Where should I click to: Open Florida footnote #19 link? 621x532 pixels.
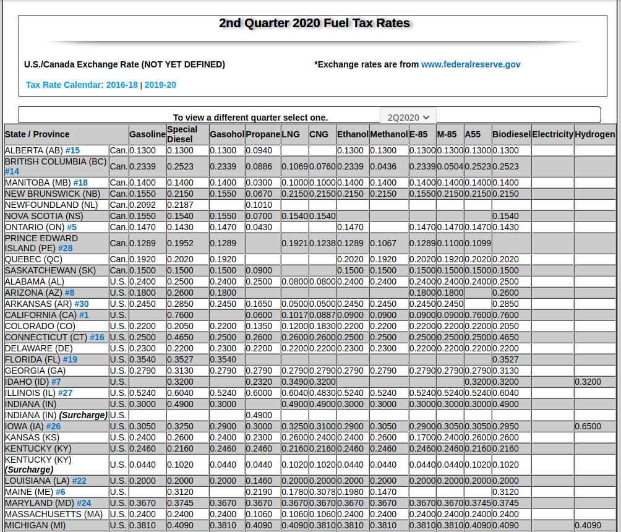[70, 359]
